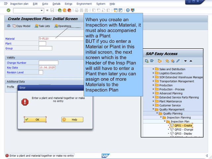Open the Details menu
Image resolution: width=212 pixels, height=159 pixels.
[x=56, y=4]
